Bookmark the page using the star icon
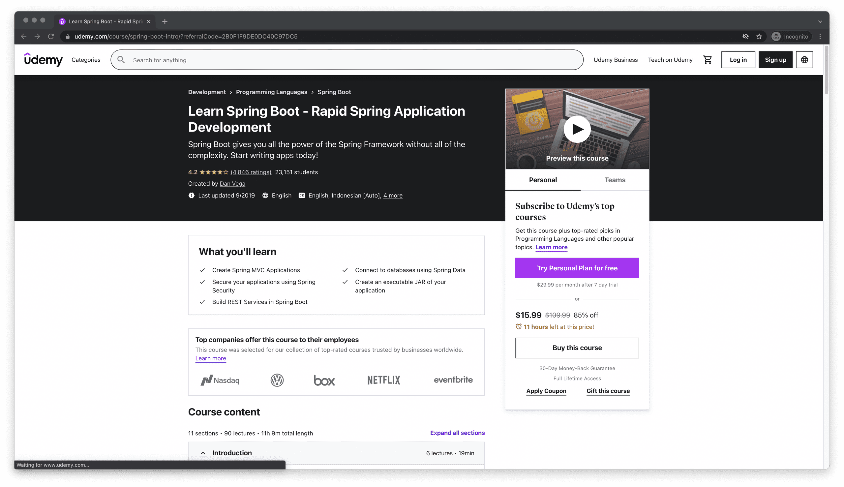The width and height of the screenshot is (844, 487). (759, 37)
